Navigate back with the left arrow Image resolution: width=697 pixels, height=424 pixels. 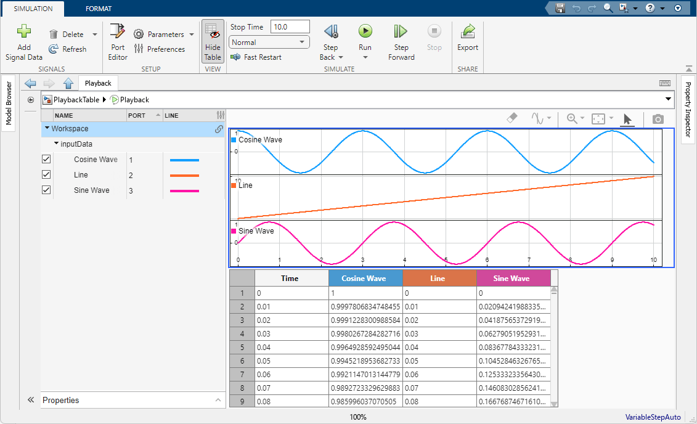click(x=30, y=83)
